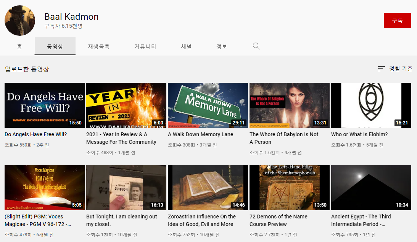Select the 동영상 tab
The width and height of the screenshot is (417, 242).
click(x=55, y=46)
